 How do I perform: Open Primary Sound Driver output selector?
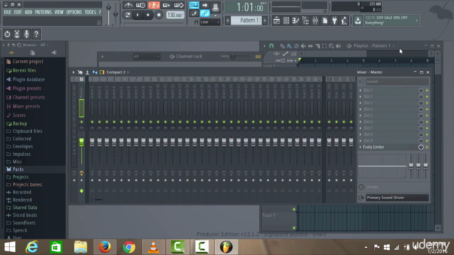pos(397,198)
